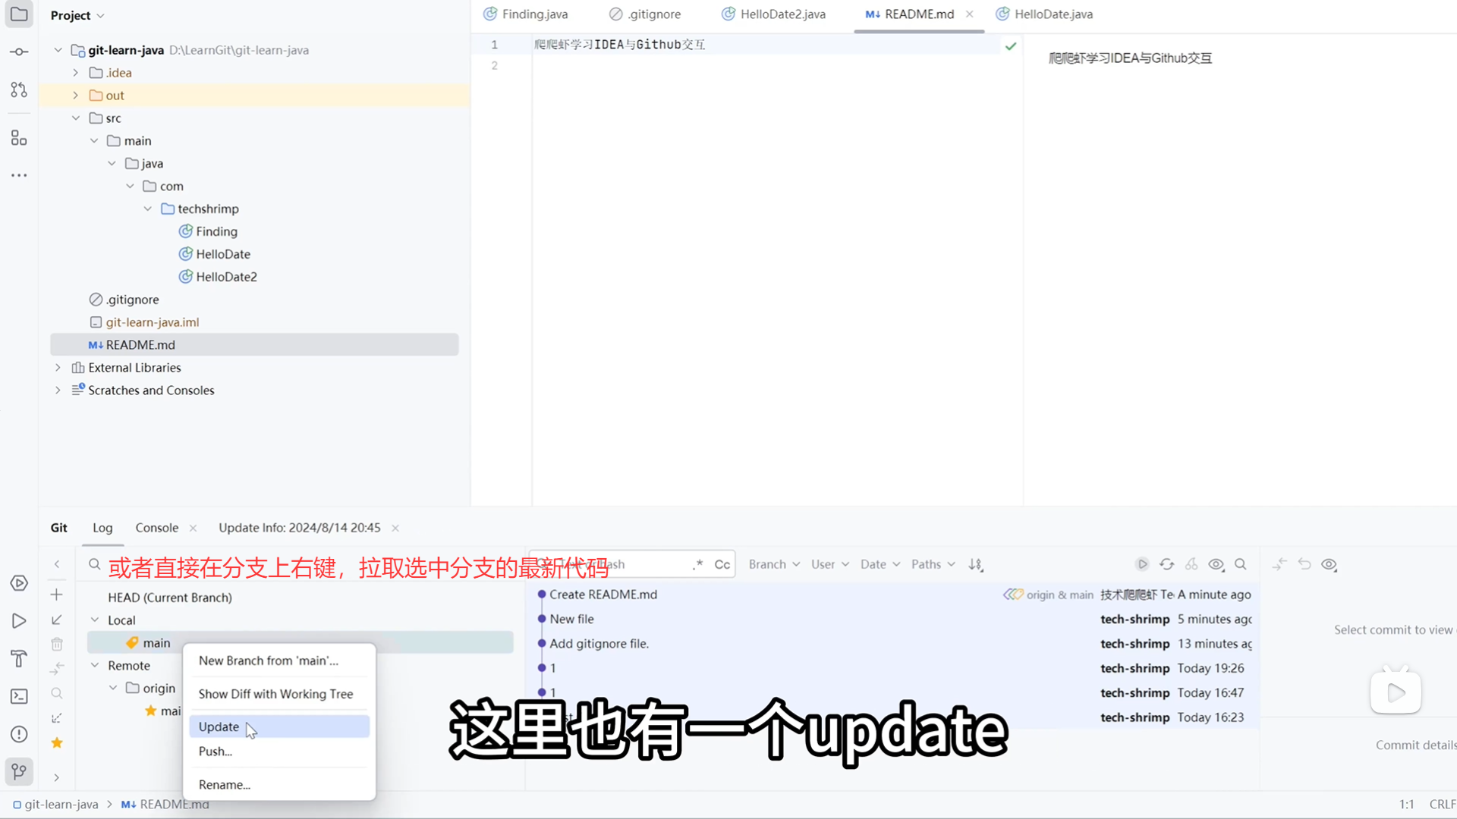Click the Git tool window icon

point(19,772)
